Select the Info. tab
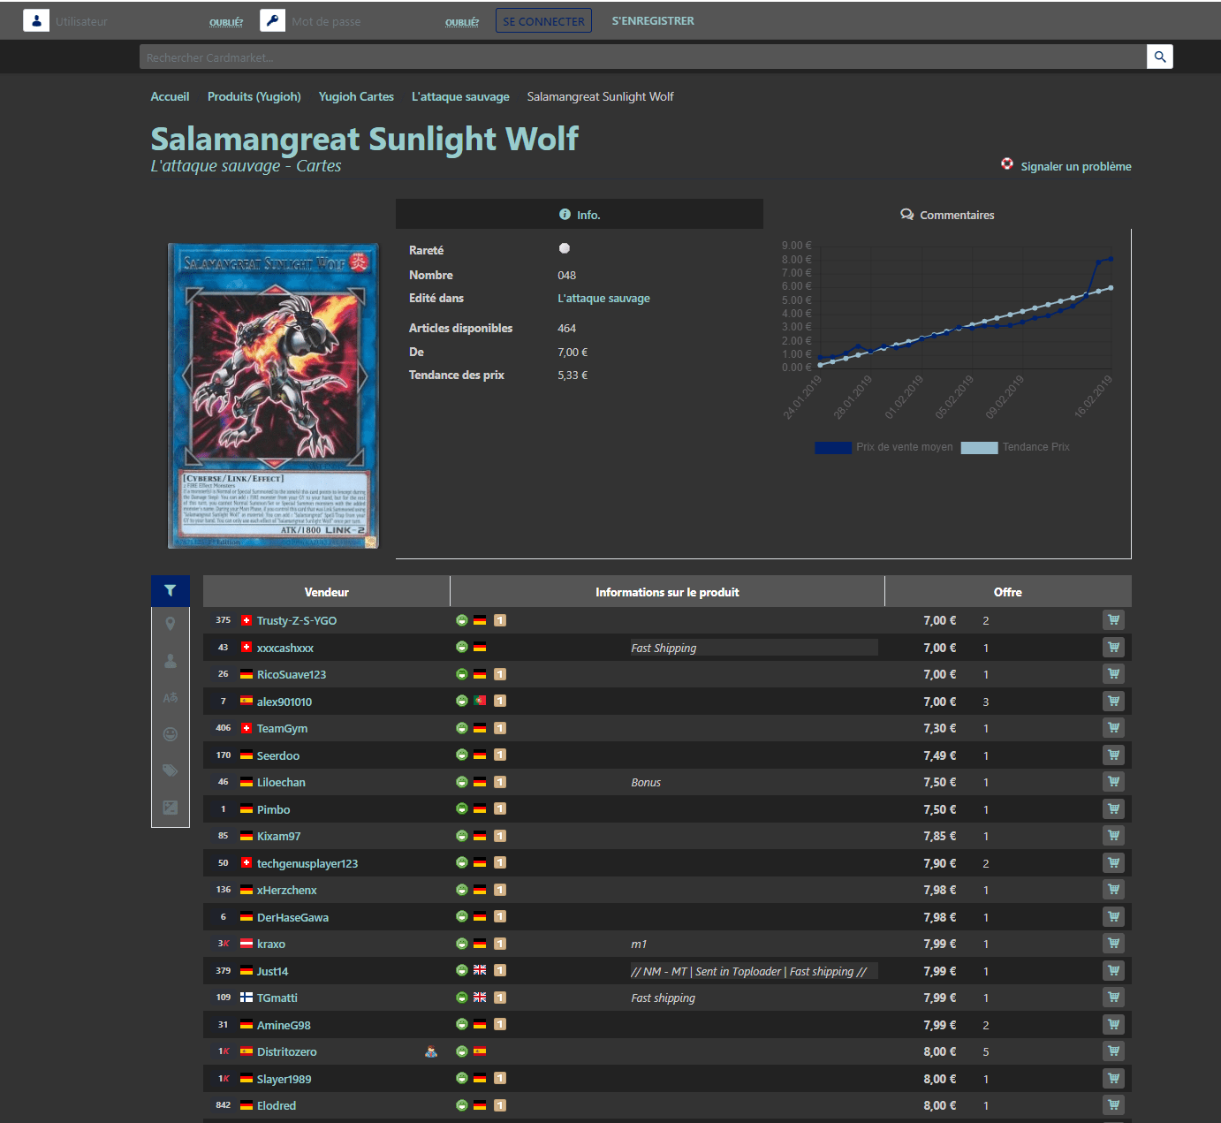Screen dimensions: 1221x1123 [580, 215]
